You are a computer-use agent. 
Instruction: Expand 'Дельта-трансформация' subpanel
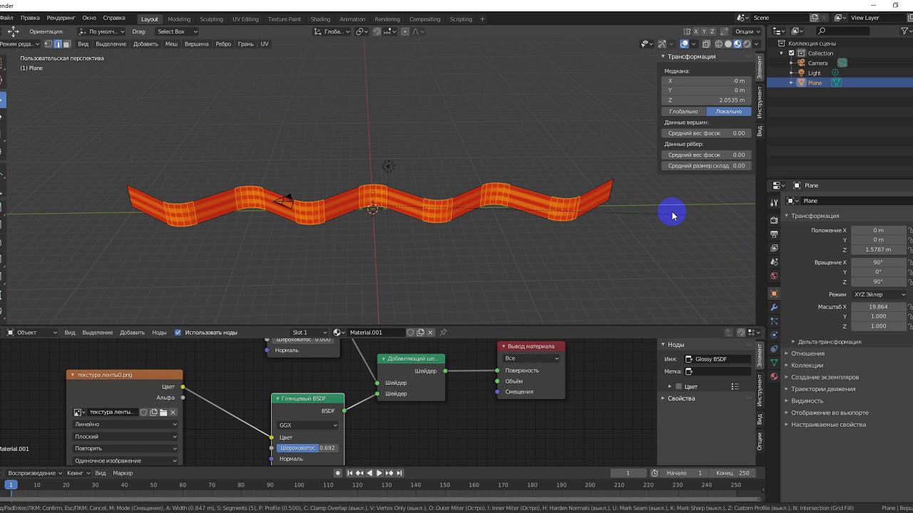[x=827, y=342]
